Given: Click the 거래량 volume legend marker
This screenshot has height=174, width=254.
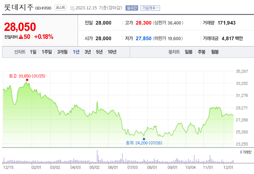Looking at the screenshot, I should pyautogui.click(x=241, y=152).
